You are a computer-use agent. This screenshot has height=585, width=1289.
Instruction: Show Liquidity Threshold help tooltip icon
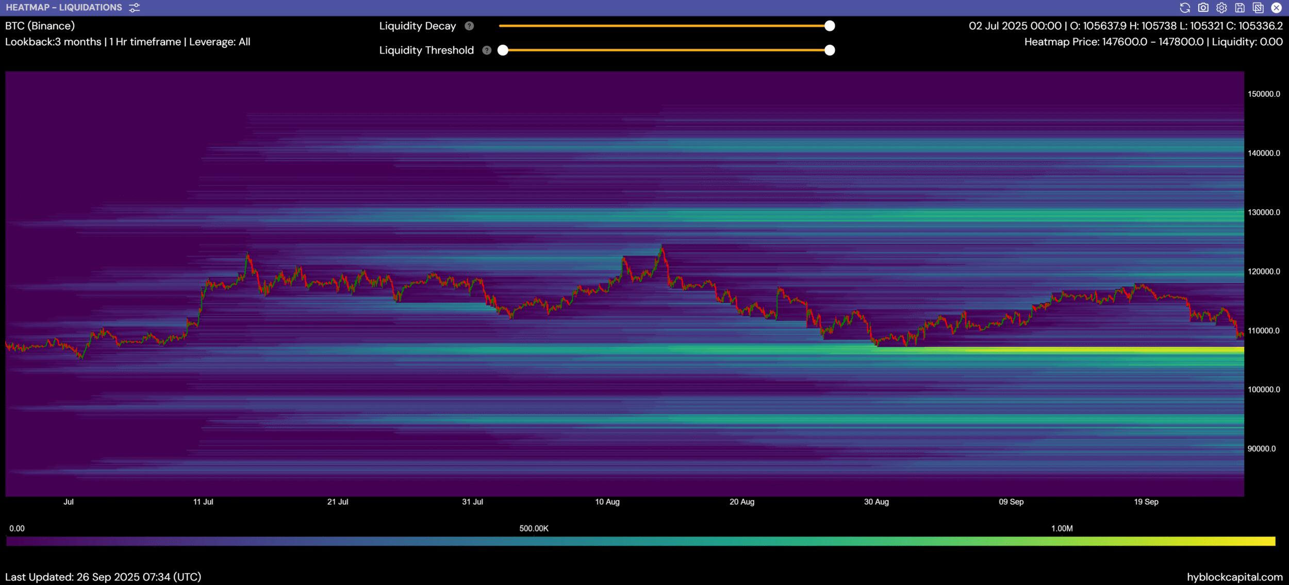click(x=487, y=50)
